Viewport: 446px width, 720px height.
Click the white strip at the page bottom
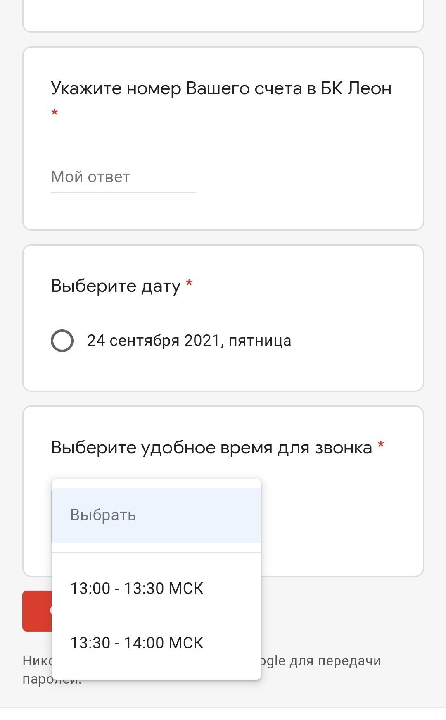click(223, 713)
